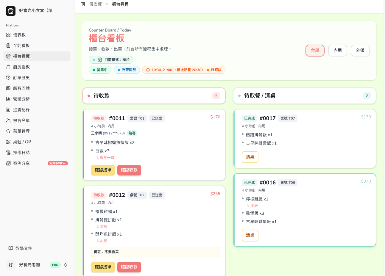
Task: Click 鐵路排骨飯 x1 item
Action: pyautogui.click(x=259, y=135)
